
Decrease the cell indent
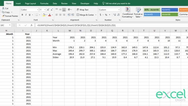[x=69, y=15]
